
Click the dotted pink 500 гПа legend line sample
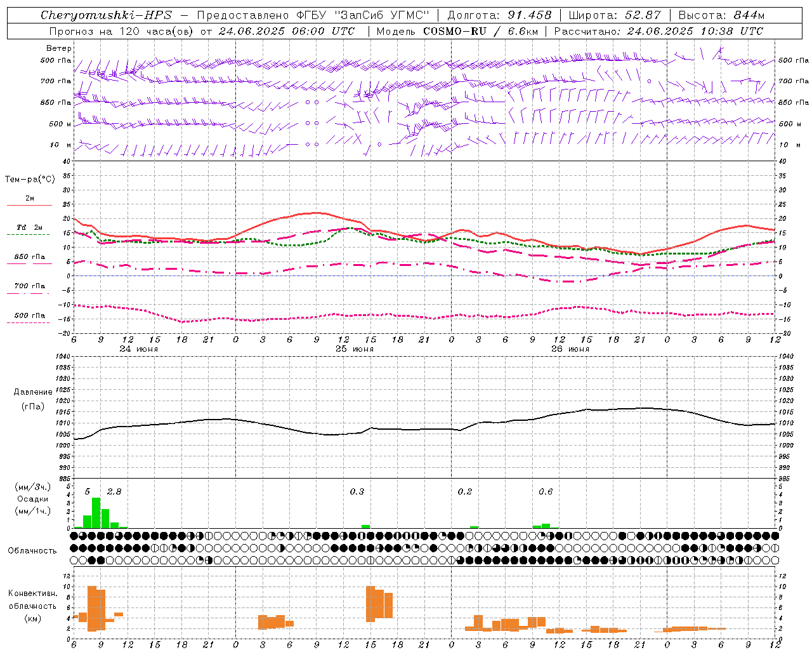pos(29,322)
